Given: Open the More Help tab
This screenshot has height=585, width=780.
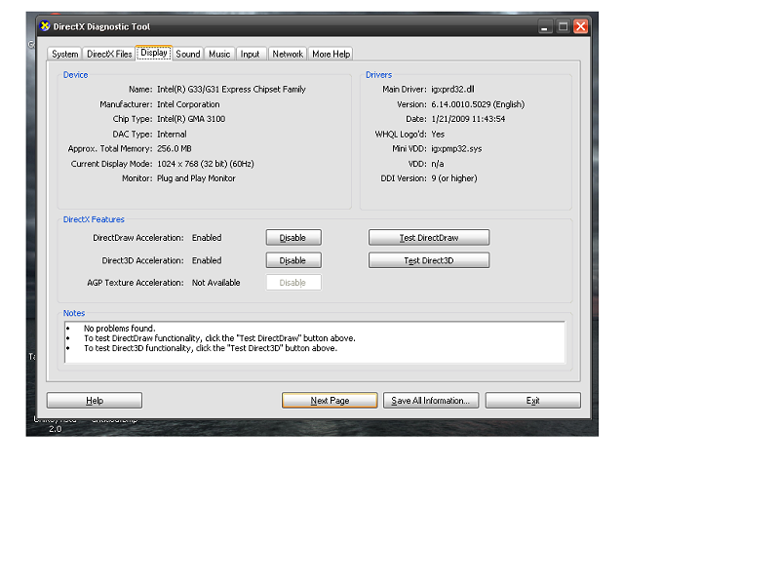Looking at the screenshot, I should pos(331,54).
